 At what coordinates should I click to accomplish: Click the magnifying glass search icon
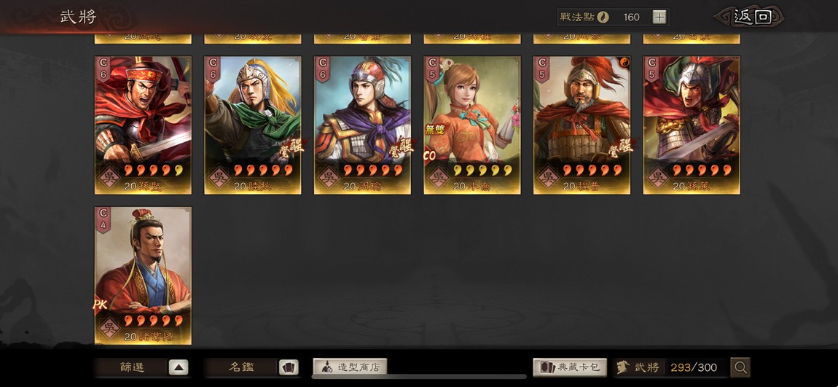[741, 367]
